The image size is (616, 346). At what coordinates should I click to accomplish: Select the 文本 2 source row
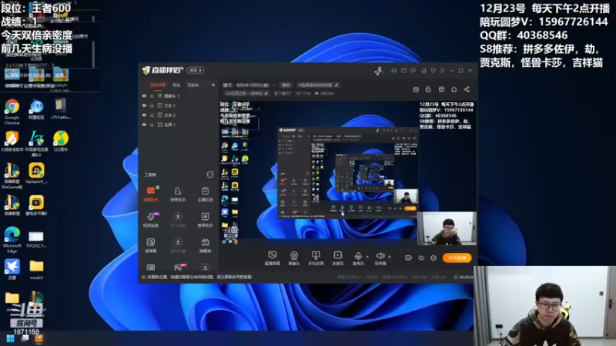click(x=179, y=115)
